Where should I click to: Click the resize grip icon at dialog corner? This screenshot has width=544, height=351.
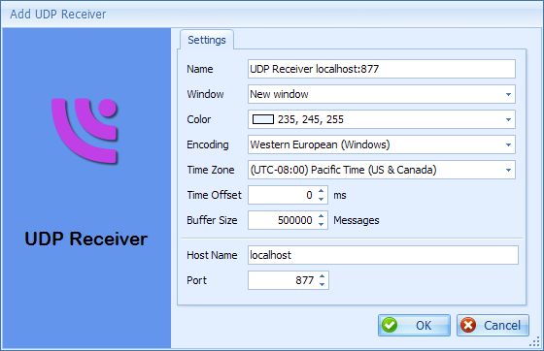pos(534,341)
